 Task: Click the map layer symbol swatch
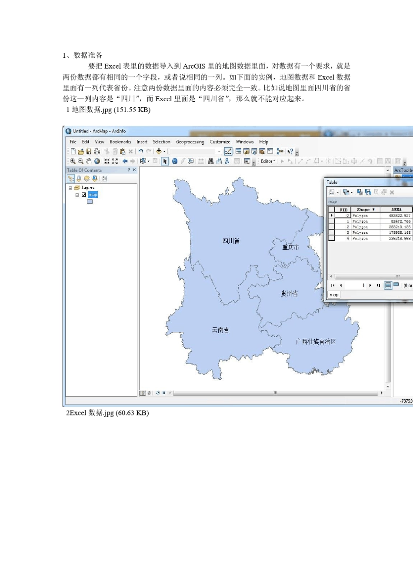point(90,202)
